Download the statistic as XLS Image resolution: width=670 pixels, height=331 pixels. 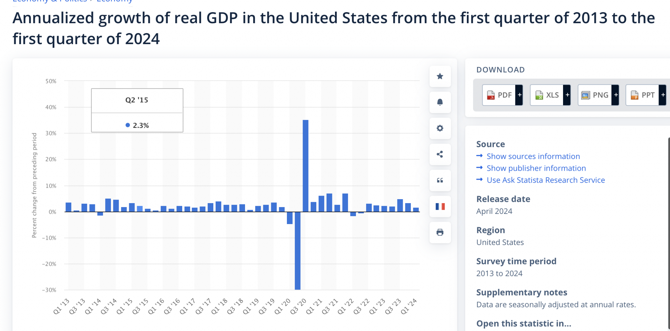click(547, 95)
